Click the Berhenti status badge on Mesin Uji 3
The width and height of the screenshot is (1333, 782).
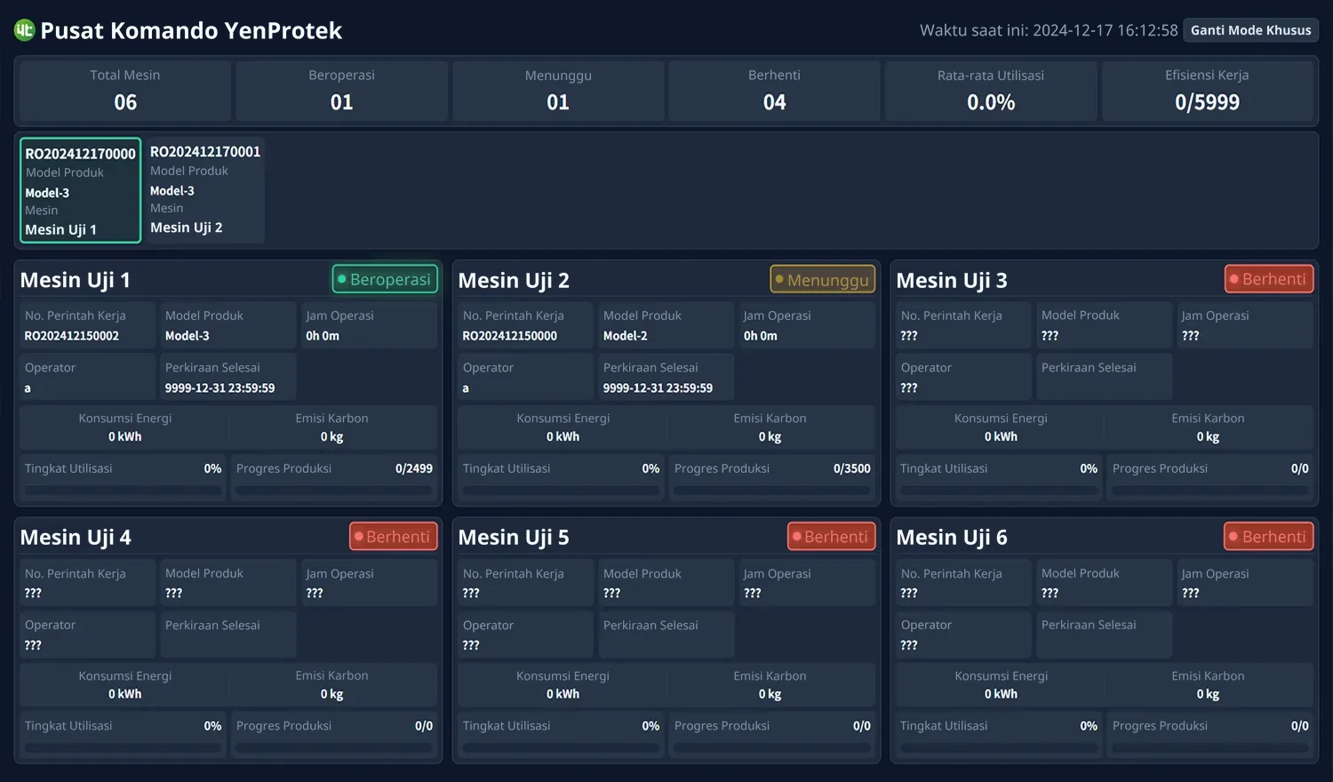pos(1269,279)
